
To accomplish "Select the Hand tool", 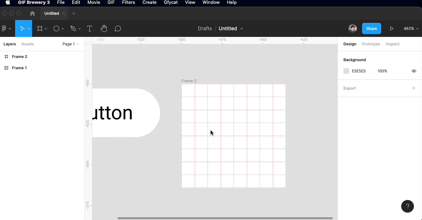I will click(104, 28).
